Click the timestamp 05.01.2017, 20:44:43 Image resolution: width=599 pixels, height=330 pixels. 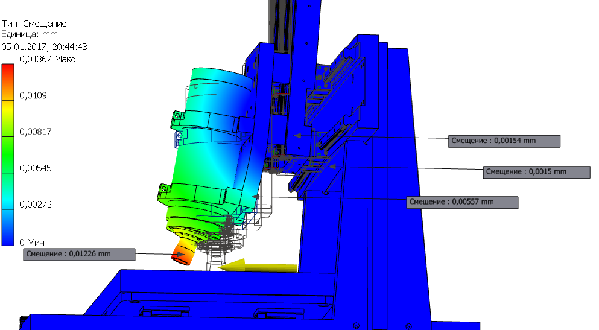click(x=44, y=47)
